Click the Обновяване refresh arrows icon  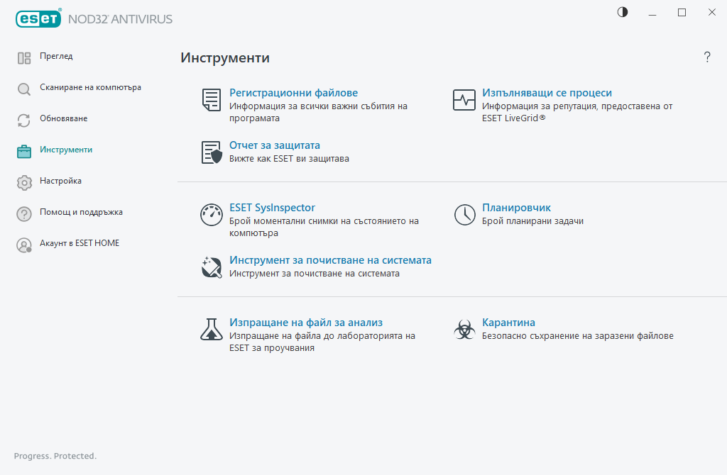pos(23,120)
